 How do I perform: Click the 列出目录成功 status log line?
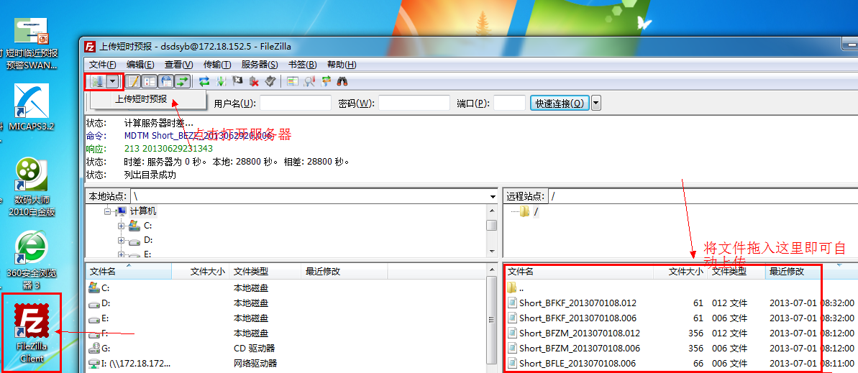(150, 175)
